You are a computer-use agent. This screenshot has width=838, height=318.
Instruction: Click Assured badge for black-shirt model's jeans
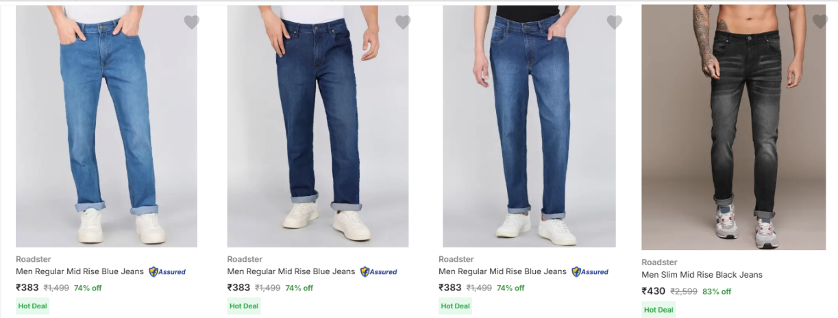pos(590,272)
